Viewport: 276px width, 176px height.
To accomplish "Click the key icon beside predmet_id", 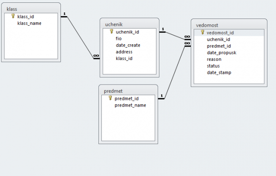I will [110, 98].
